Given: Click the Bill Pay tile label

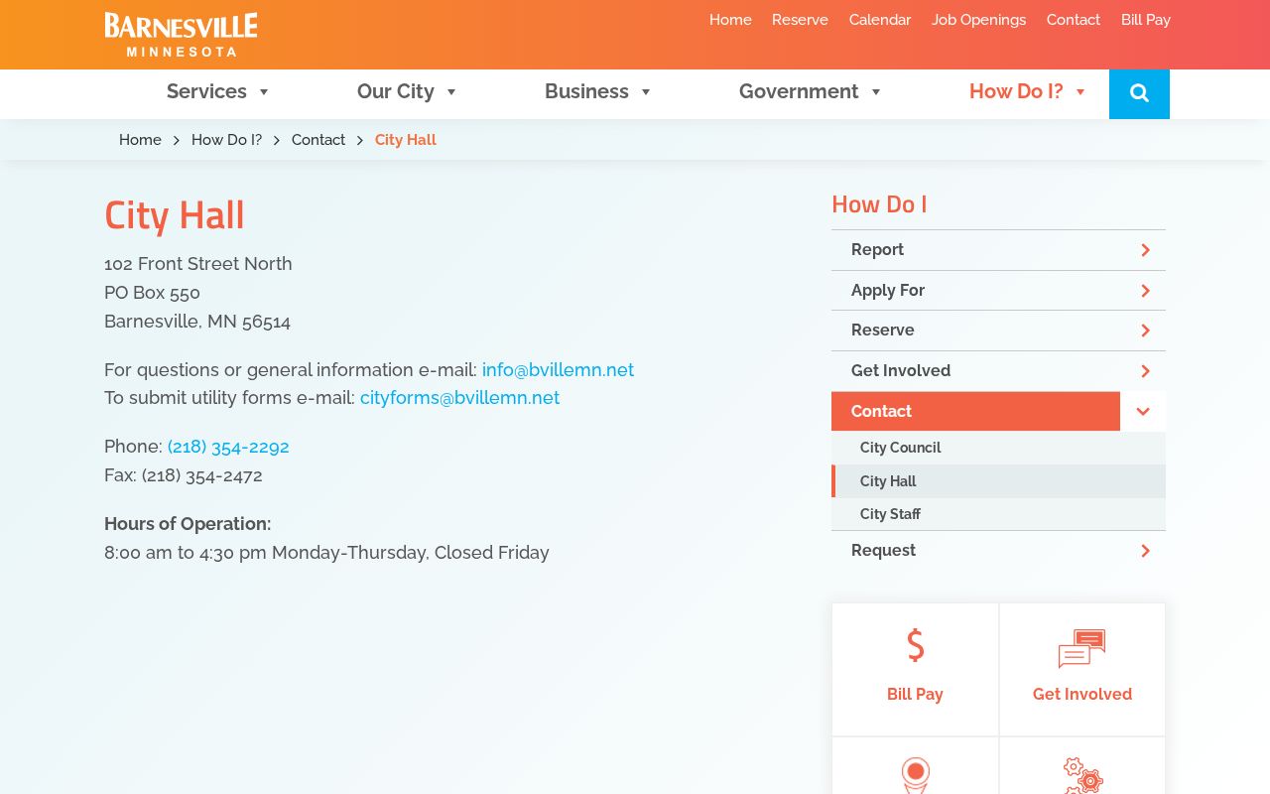Looking at the screenshot, I should tap(915, 695).
